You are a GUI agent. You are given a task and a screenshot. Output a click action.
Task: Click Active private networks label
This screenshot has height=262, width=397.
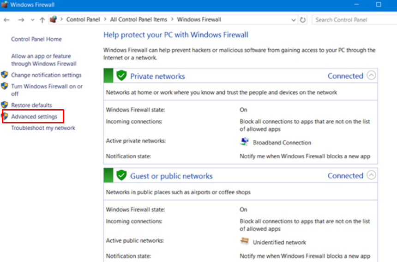[136, 141]
